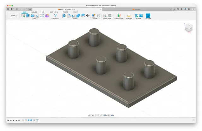Expand the MODIFY menu dropdown
Viewport: 202px width, 131px height.
75,19
